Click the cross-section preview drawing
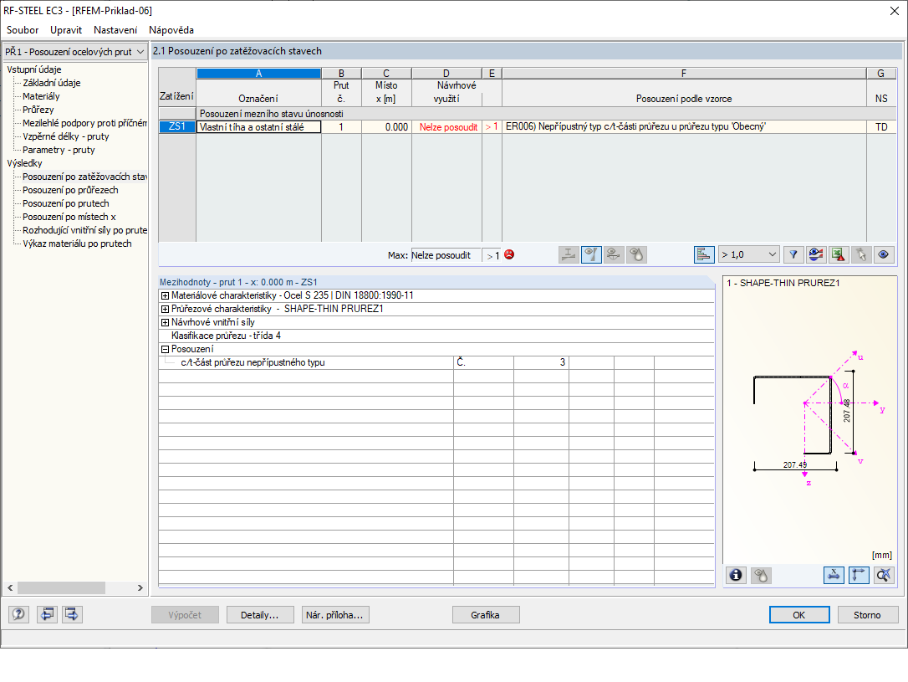This screenshot has width=908, height=682. click(810, 418)
